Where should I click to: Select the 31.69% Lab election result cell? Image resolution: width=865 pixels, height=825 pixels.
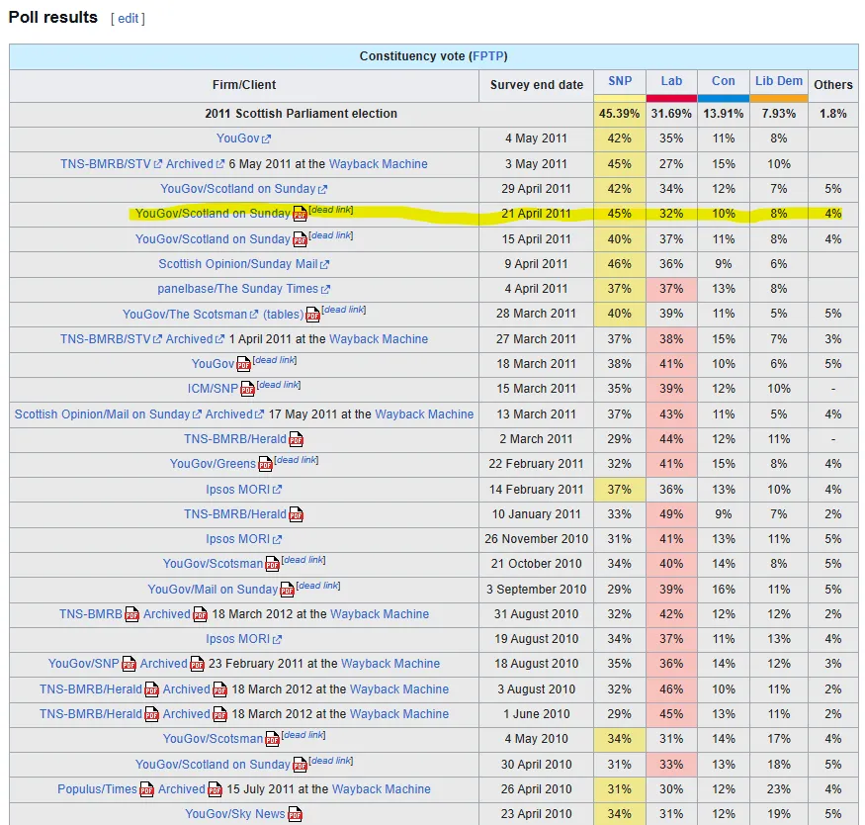coord(671,114)
